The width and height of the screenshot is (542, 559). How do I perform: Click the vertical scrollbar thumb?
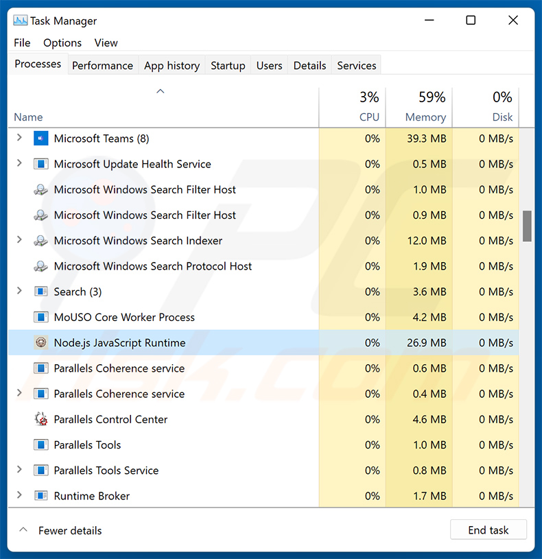[x=527, y=226]
